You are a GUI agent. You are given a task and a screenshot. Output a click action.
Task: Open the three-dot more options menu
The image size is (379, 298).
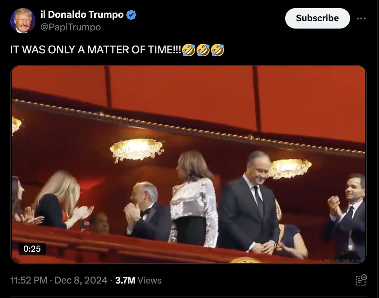pyautogui.click(x=361, y=19)
